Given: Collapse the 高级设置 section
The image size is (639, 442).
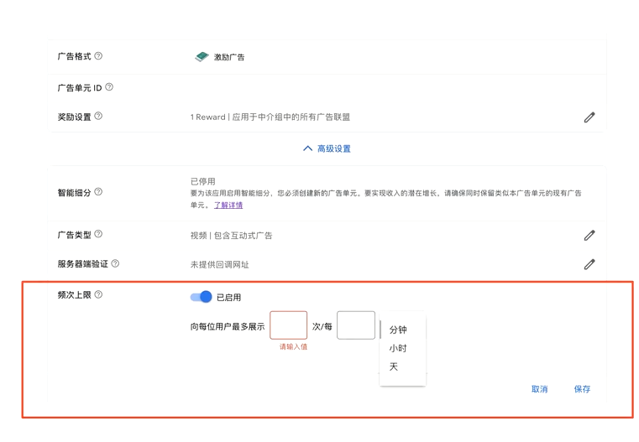Looking at the screenshot, I should 327,148.
